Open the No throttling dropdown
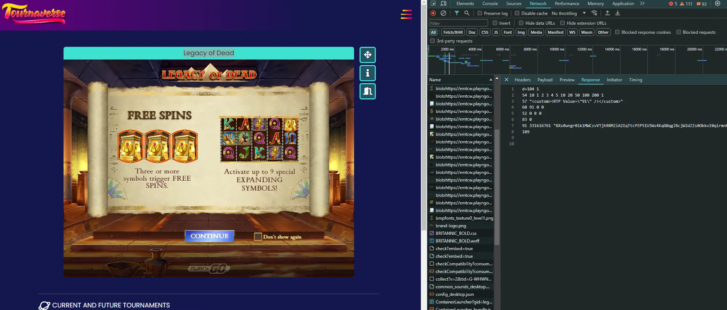Image resolution: width=727 pixels, height=310 pixels. click(x=568, y=13)
